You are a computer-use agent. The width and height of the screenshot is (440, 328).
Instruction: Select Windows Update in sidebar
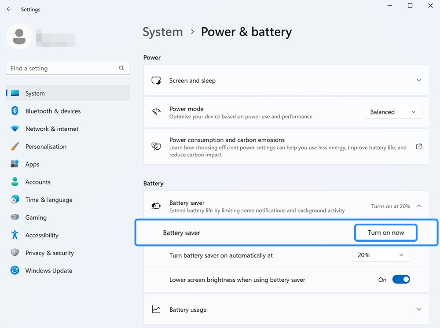68,270
